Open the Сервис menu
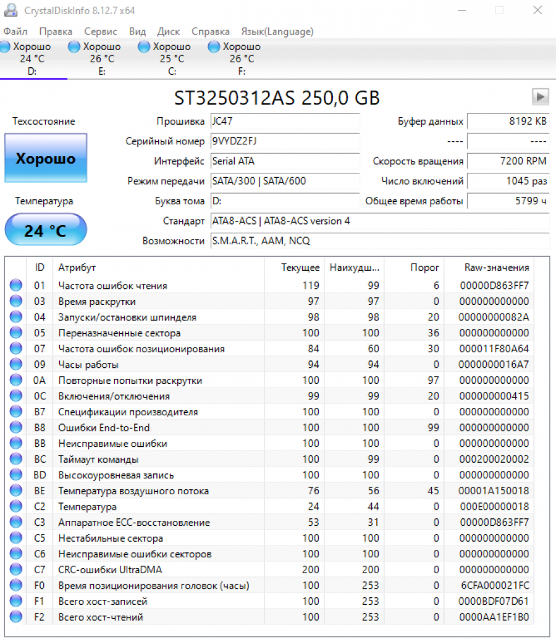 pyautogui.click(x=101, y=31)
